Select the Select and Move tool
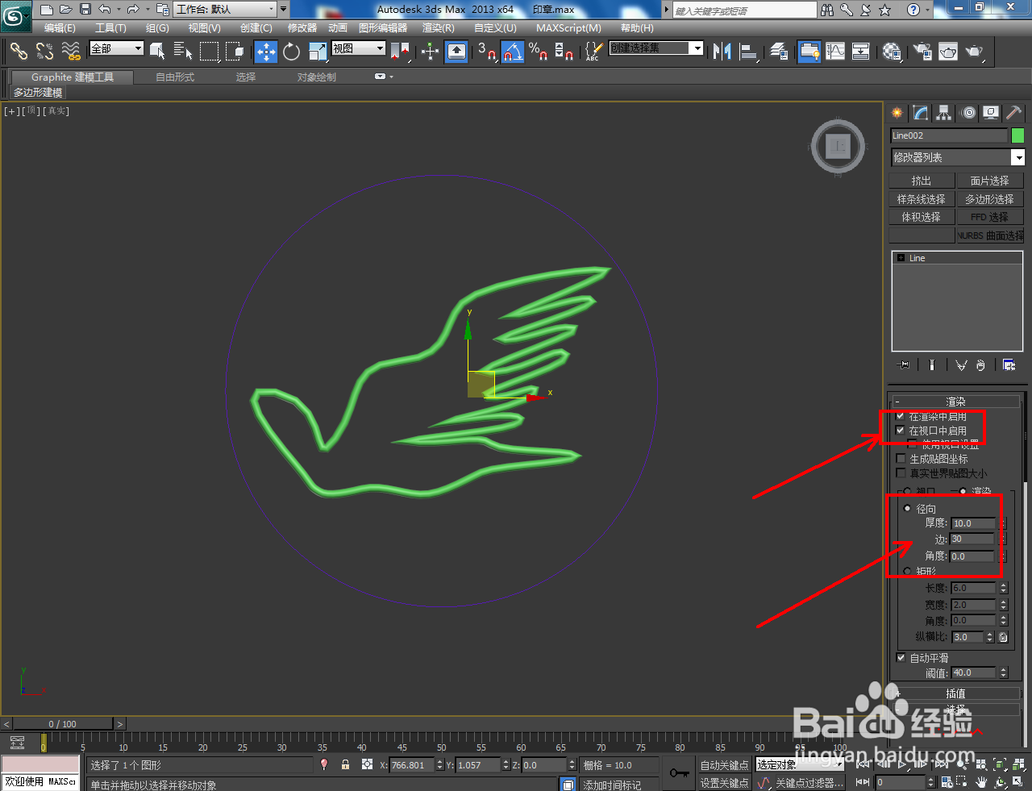This screenshot has height=791, width=1032. (265, 52)
